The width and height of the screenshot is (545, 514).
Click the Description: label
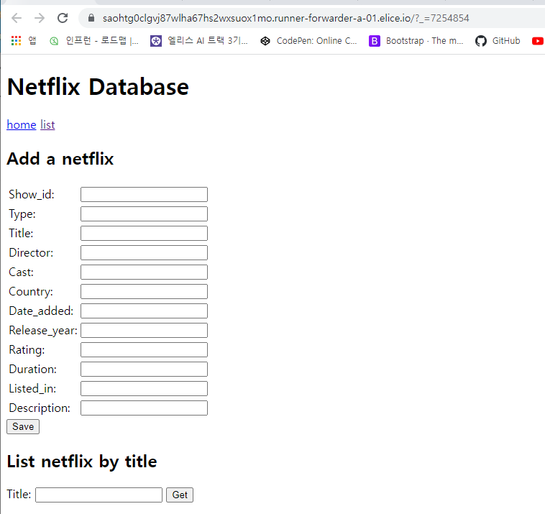pos(40,408)
